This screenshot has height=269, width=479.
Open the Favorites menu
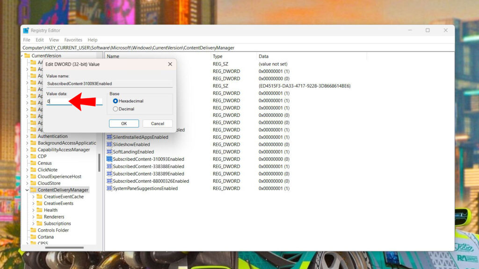coord(73,40)
